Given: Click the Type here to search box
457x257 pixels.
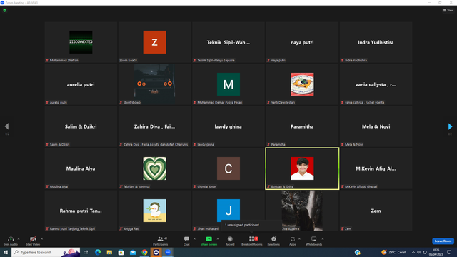Looking at the screenshot, I should (x=46, y=252).
